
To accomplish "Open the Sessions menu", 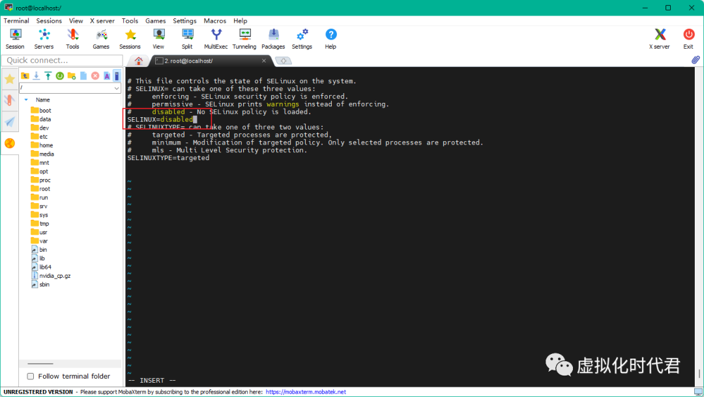I will 49,21.
